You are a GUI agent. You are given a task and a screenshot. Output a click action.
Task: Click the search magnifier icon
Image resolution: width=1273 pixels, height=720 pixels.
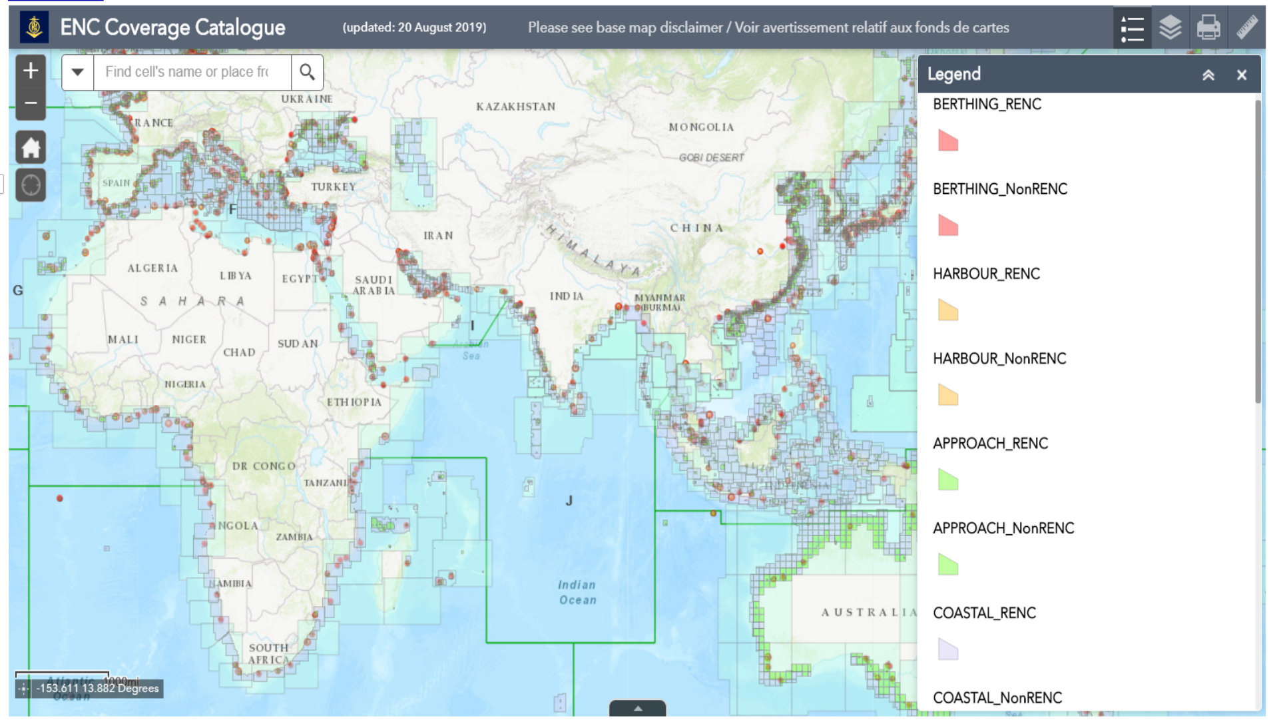(307, 72)
